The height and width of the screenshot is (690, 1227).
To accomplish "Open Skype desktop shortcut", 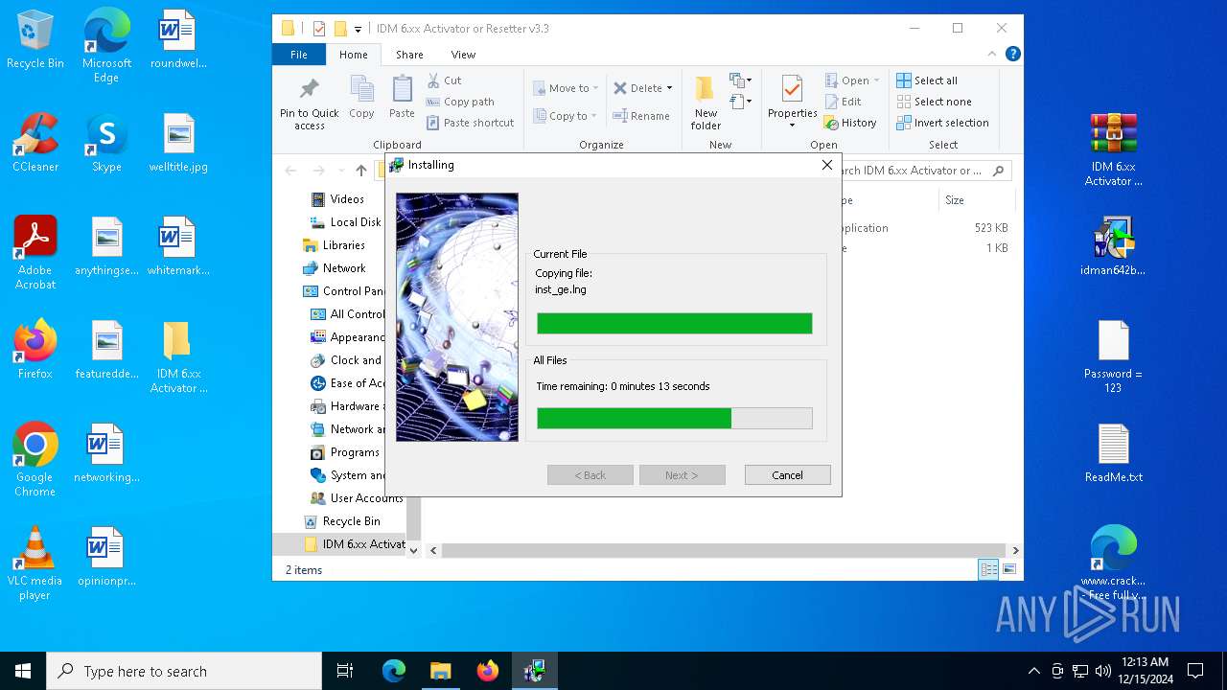I will point(106,144).
